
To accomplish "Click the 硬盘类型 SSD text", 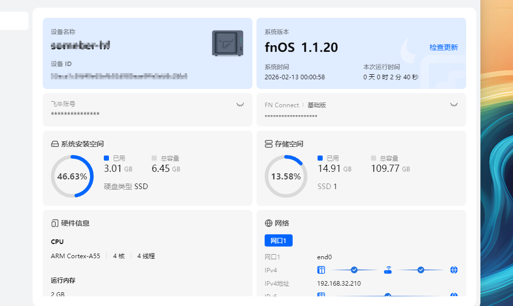I will [126, 187].
